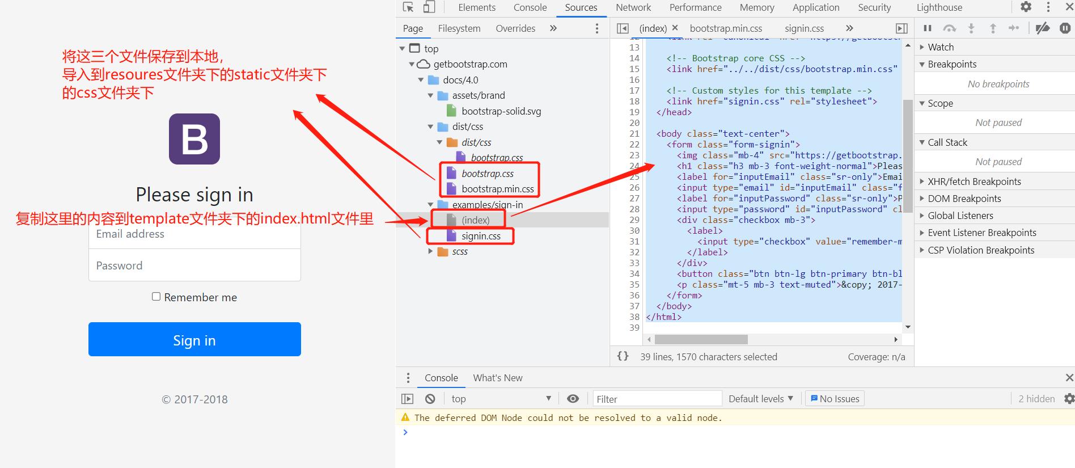Toggle pause on exceptions icon
The height and width of the screenshot is (468, 1075).
click(1065, 28)
